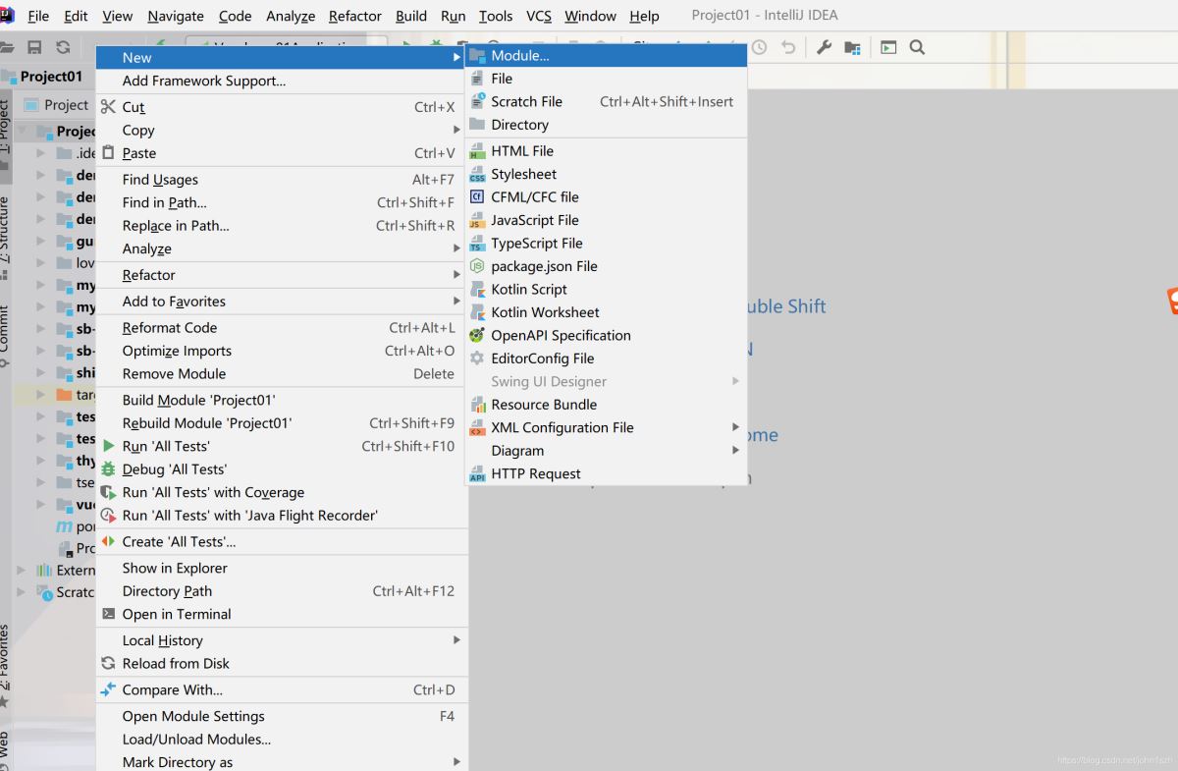Click the Reload from Disk icon
The width and height of the screenshot is (1178, 771).
click(109, 664)
